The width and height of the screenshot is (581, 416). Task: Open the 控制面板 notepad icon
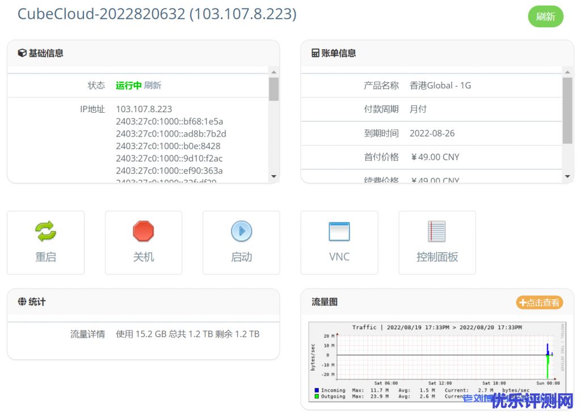pyautogui.click(x=437, y=231)
